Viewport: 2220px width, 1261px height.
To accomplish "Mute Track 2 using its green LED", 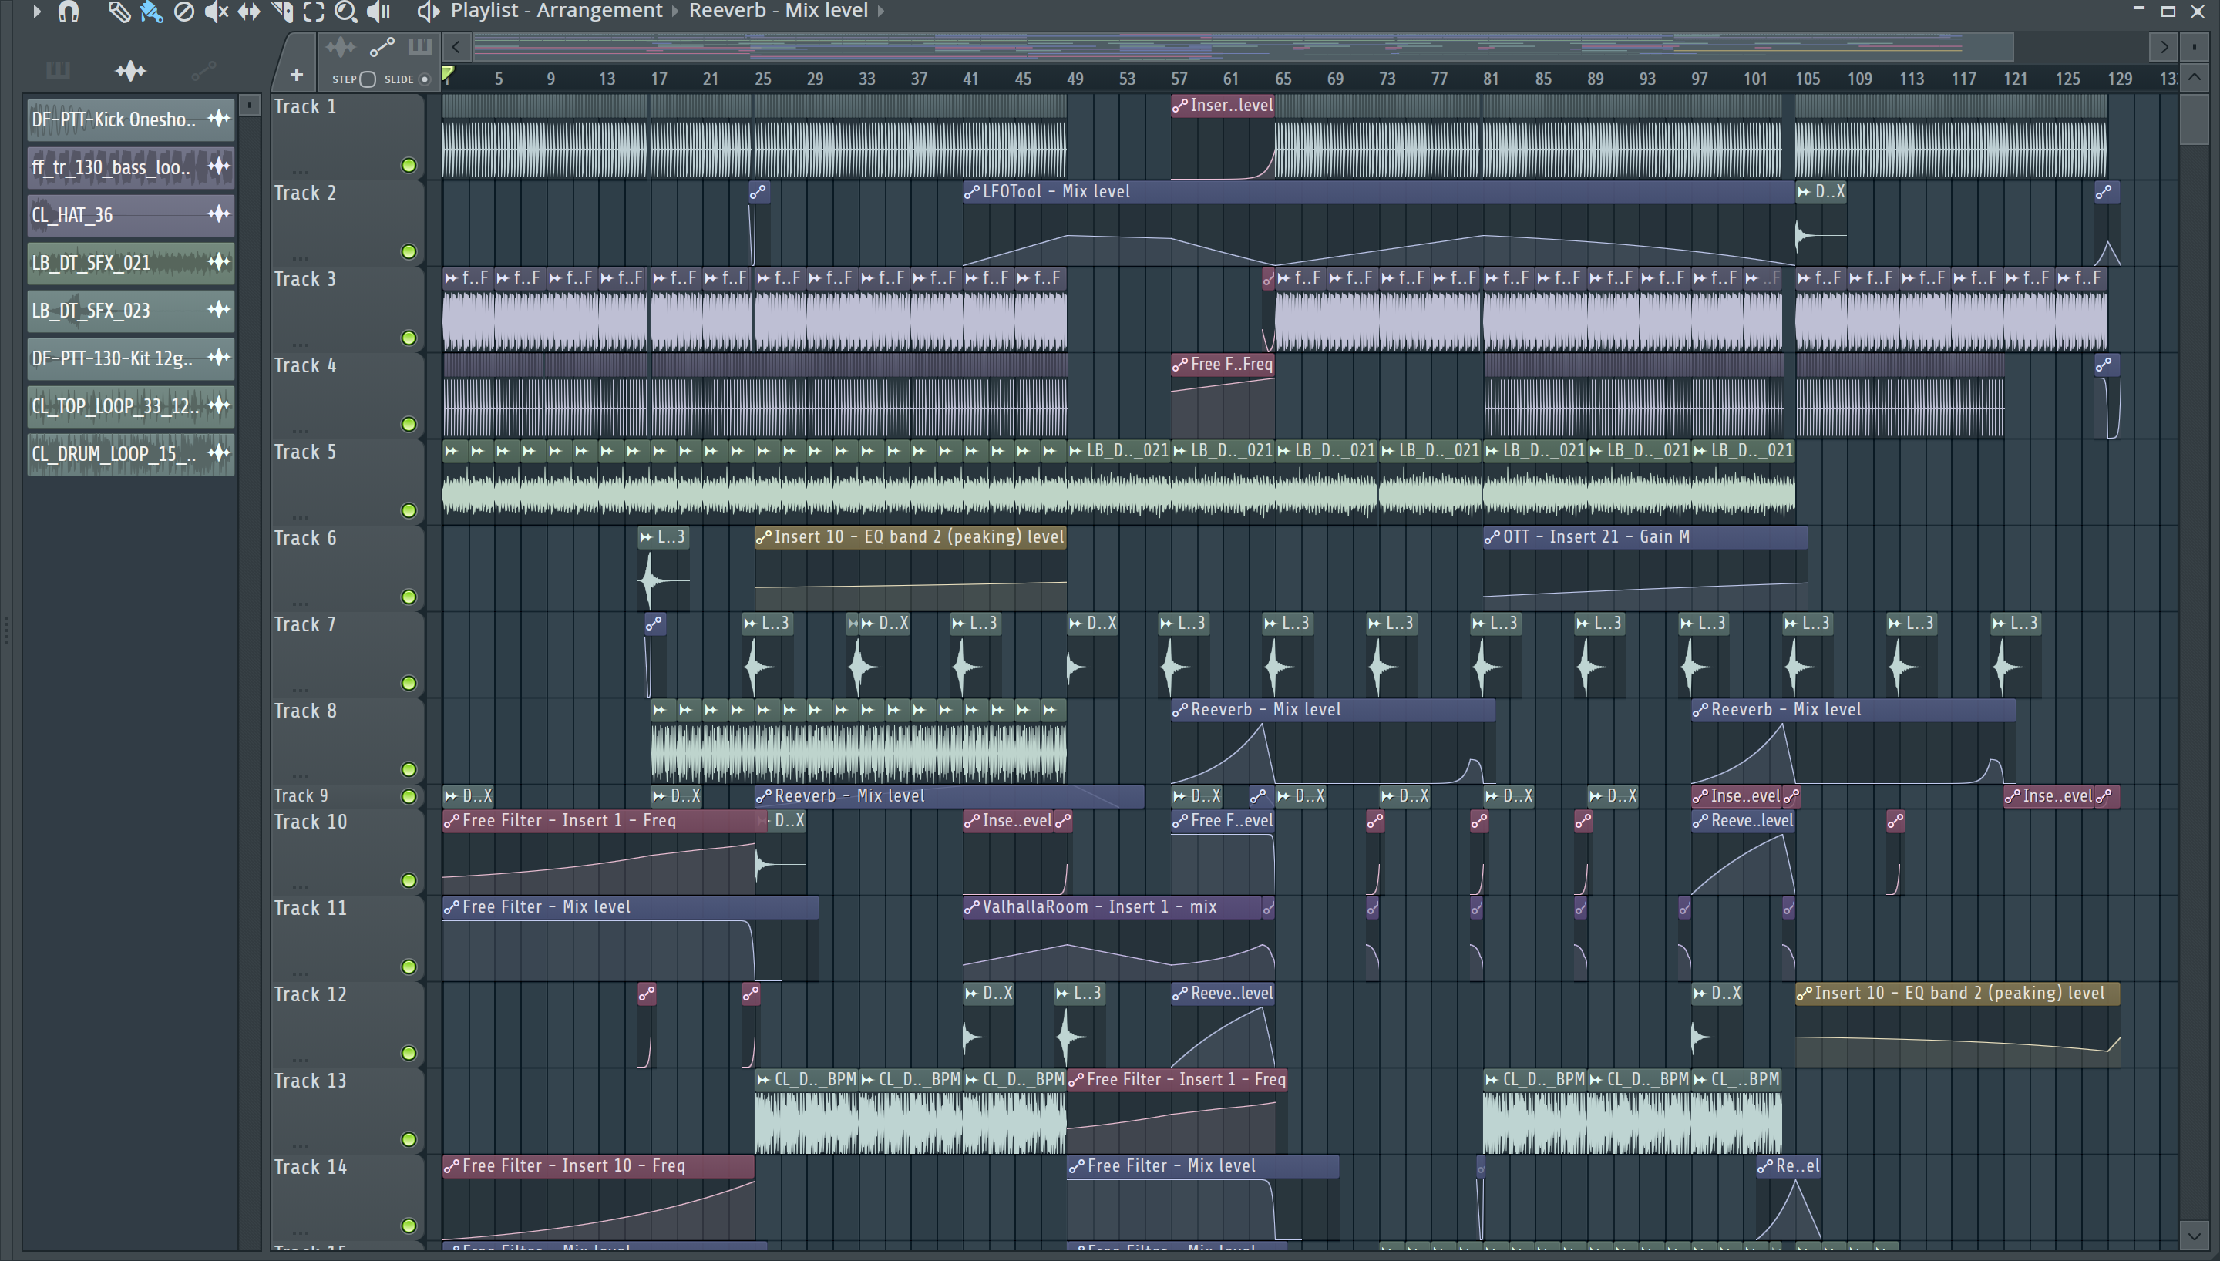I will (x=409, y=252).
